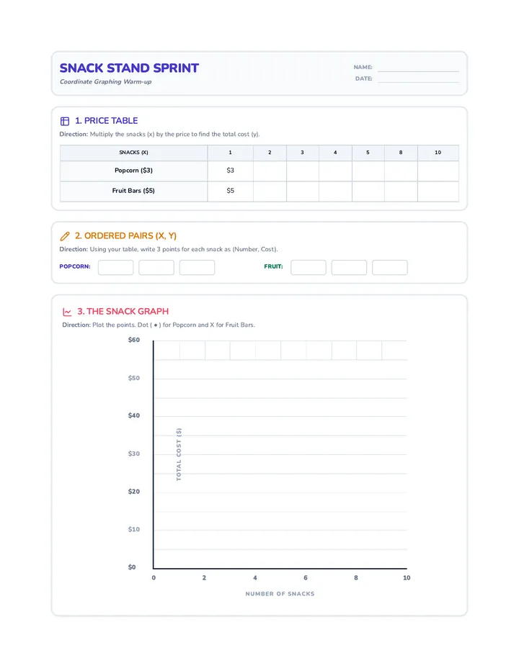Click the pencil icon beside Ordered Pairs
This screenshot has height=671, width=519.
(65, 236)
